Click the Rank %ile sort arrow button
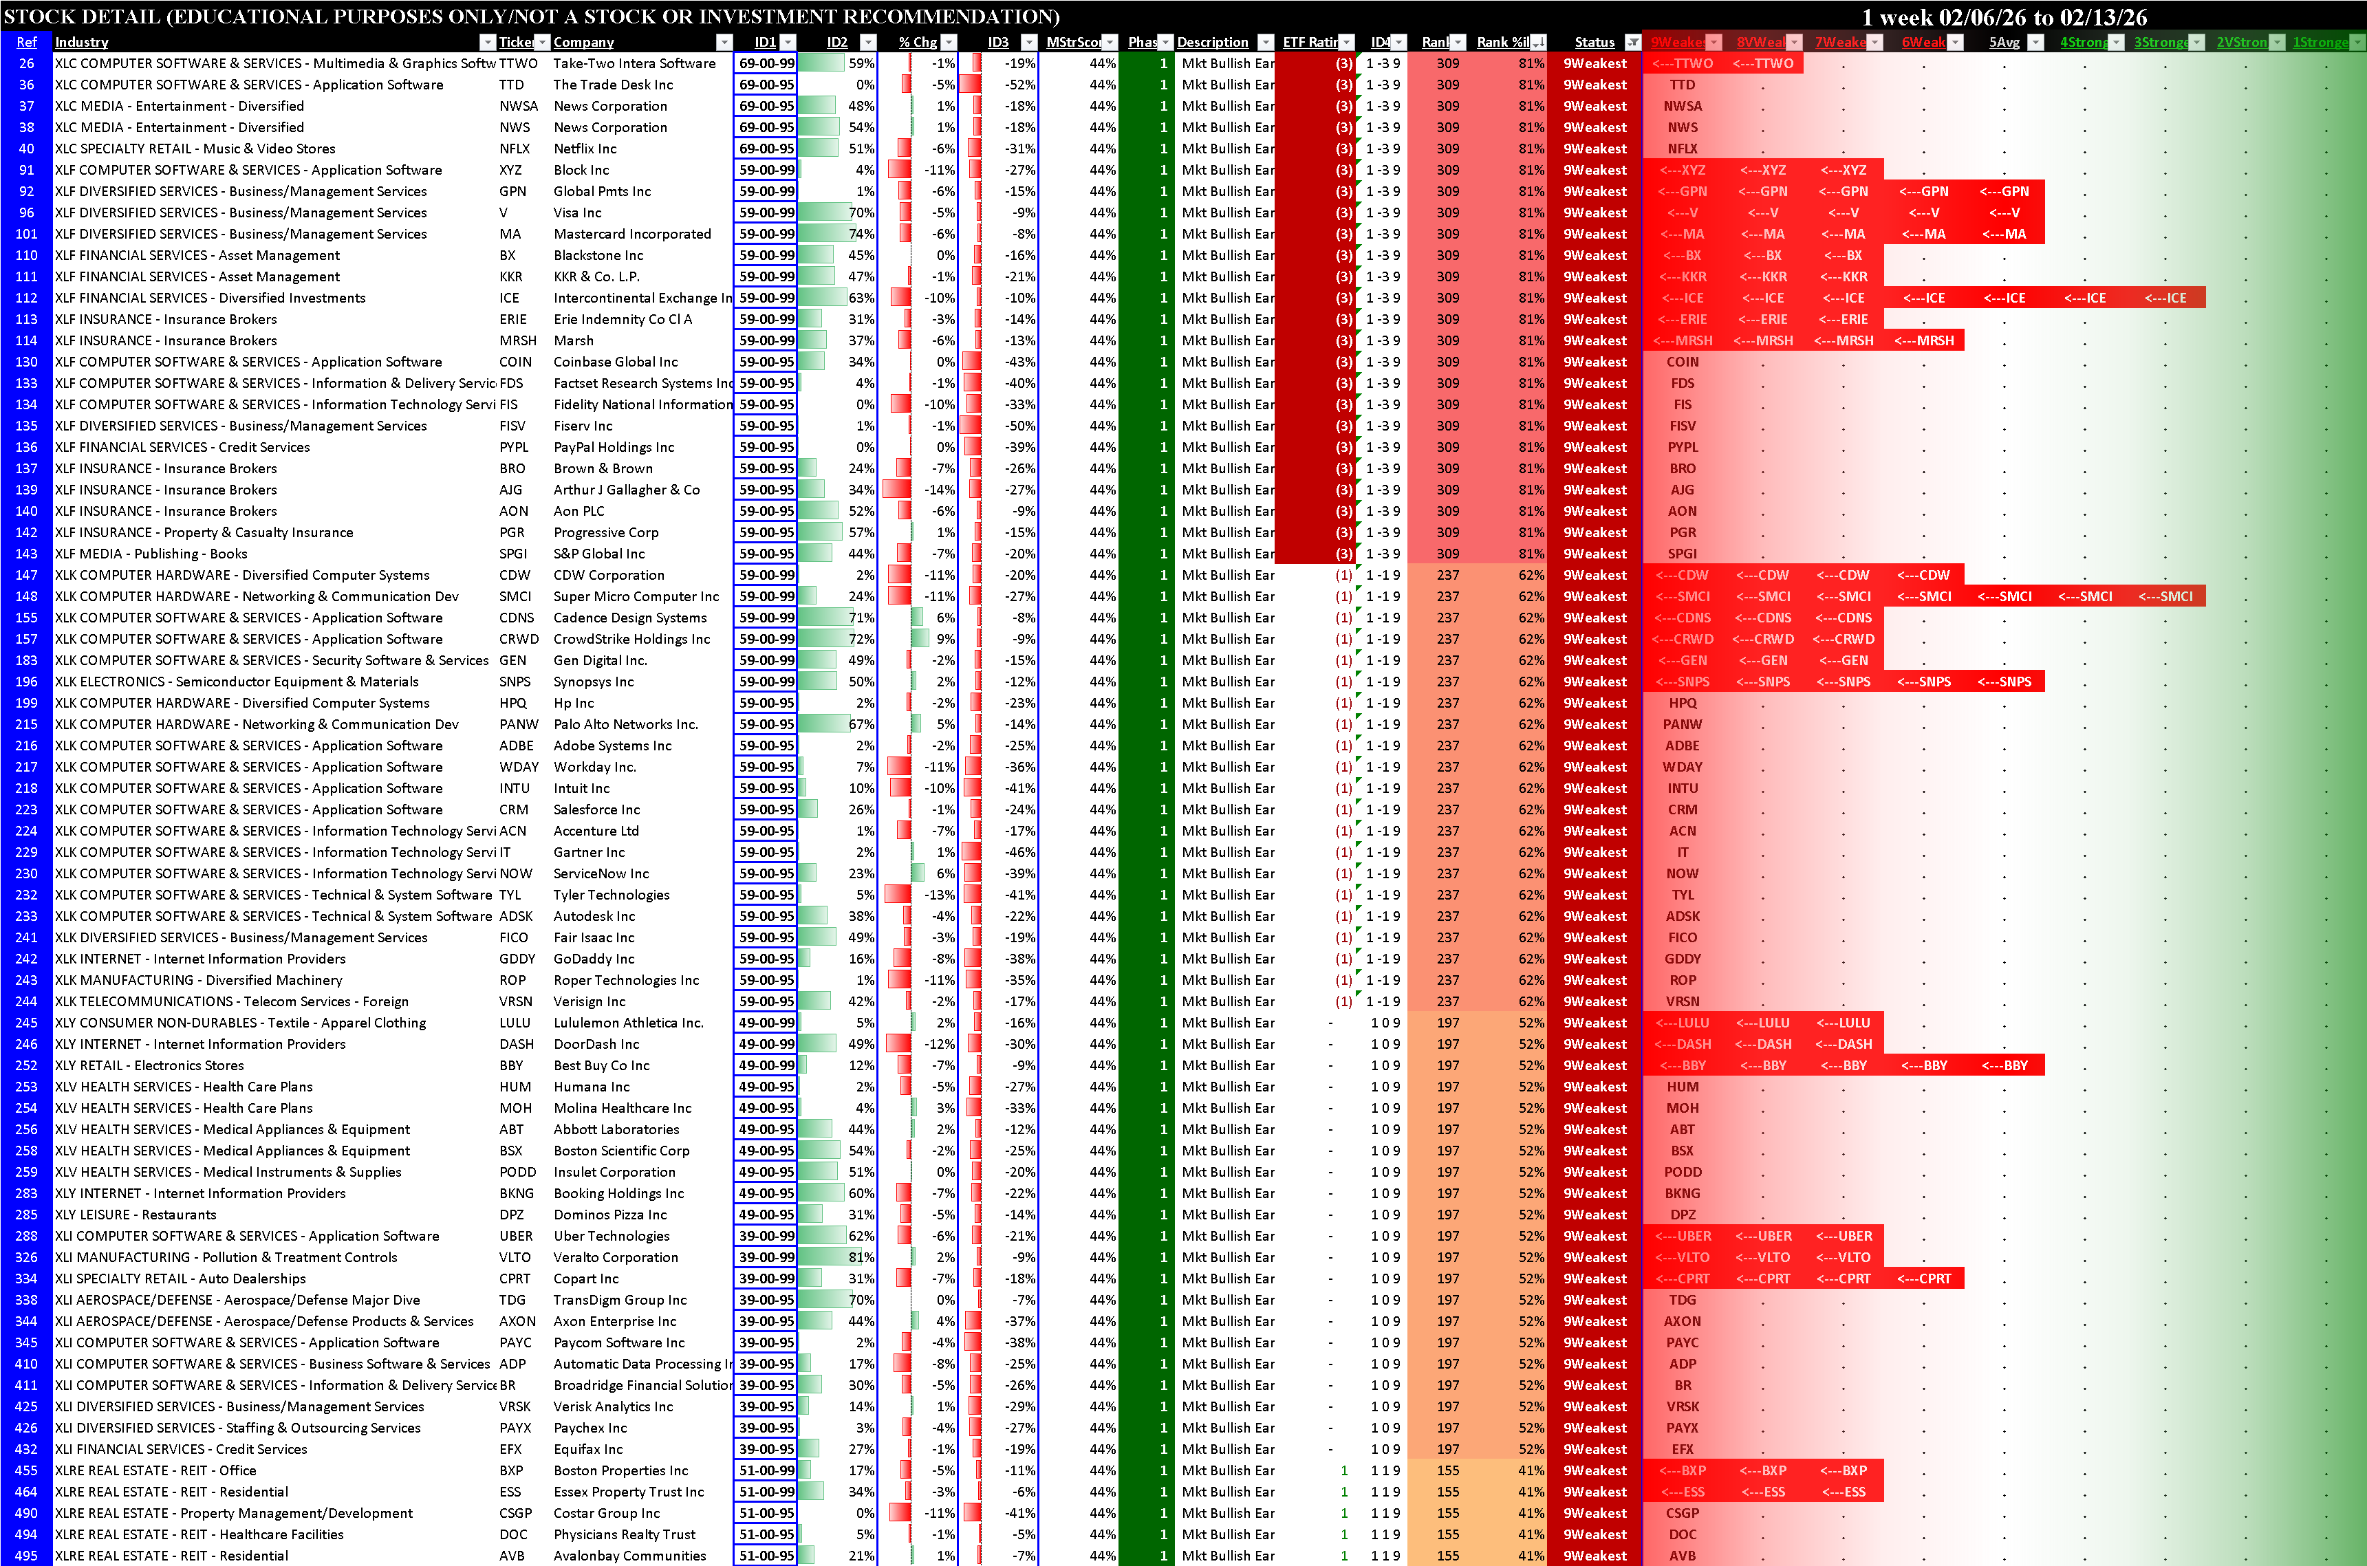Screen dimensions: 2367x1566 click(x=1538, y=42)
